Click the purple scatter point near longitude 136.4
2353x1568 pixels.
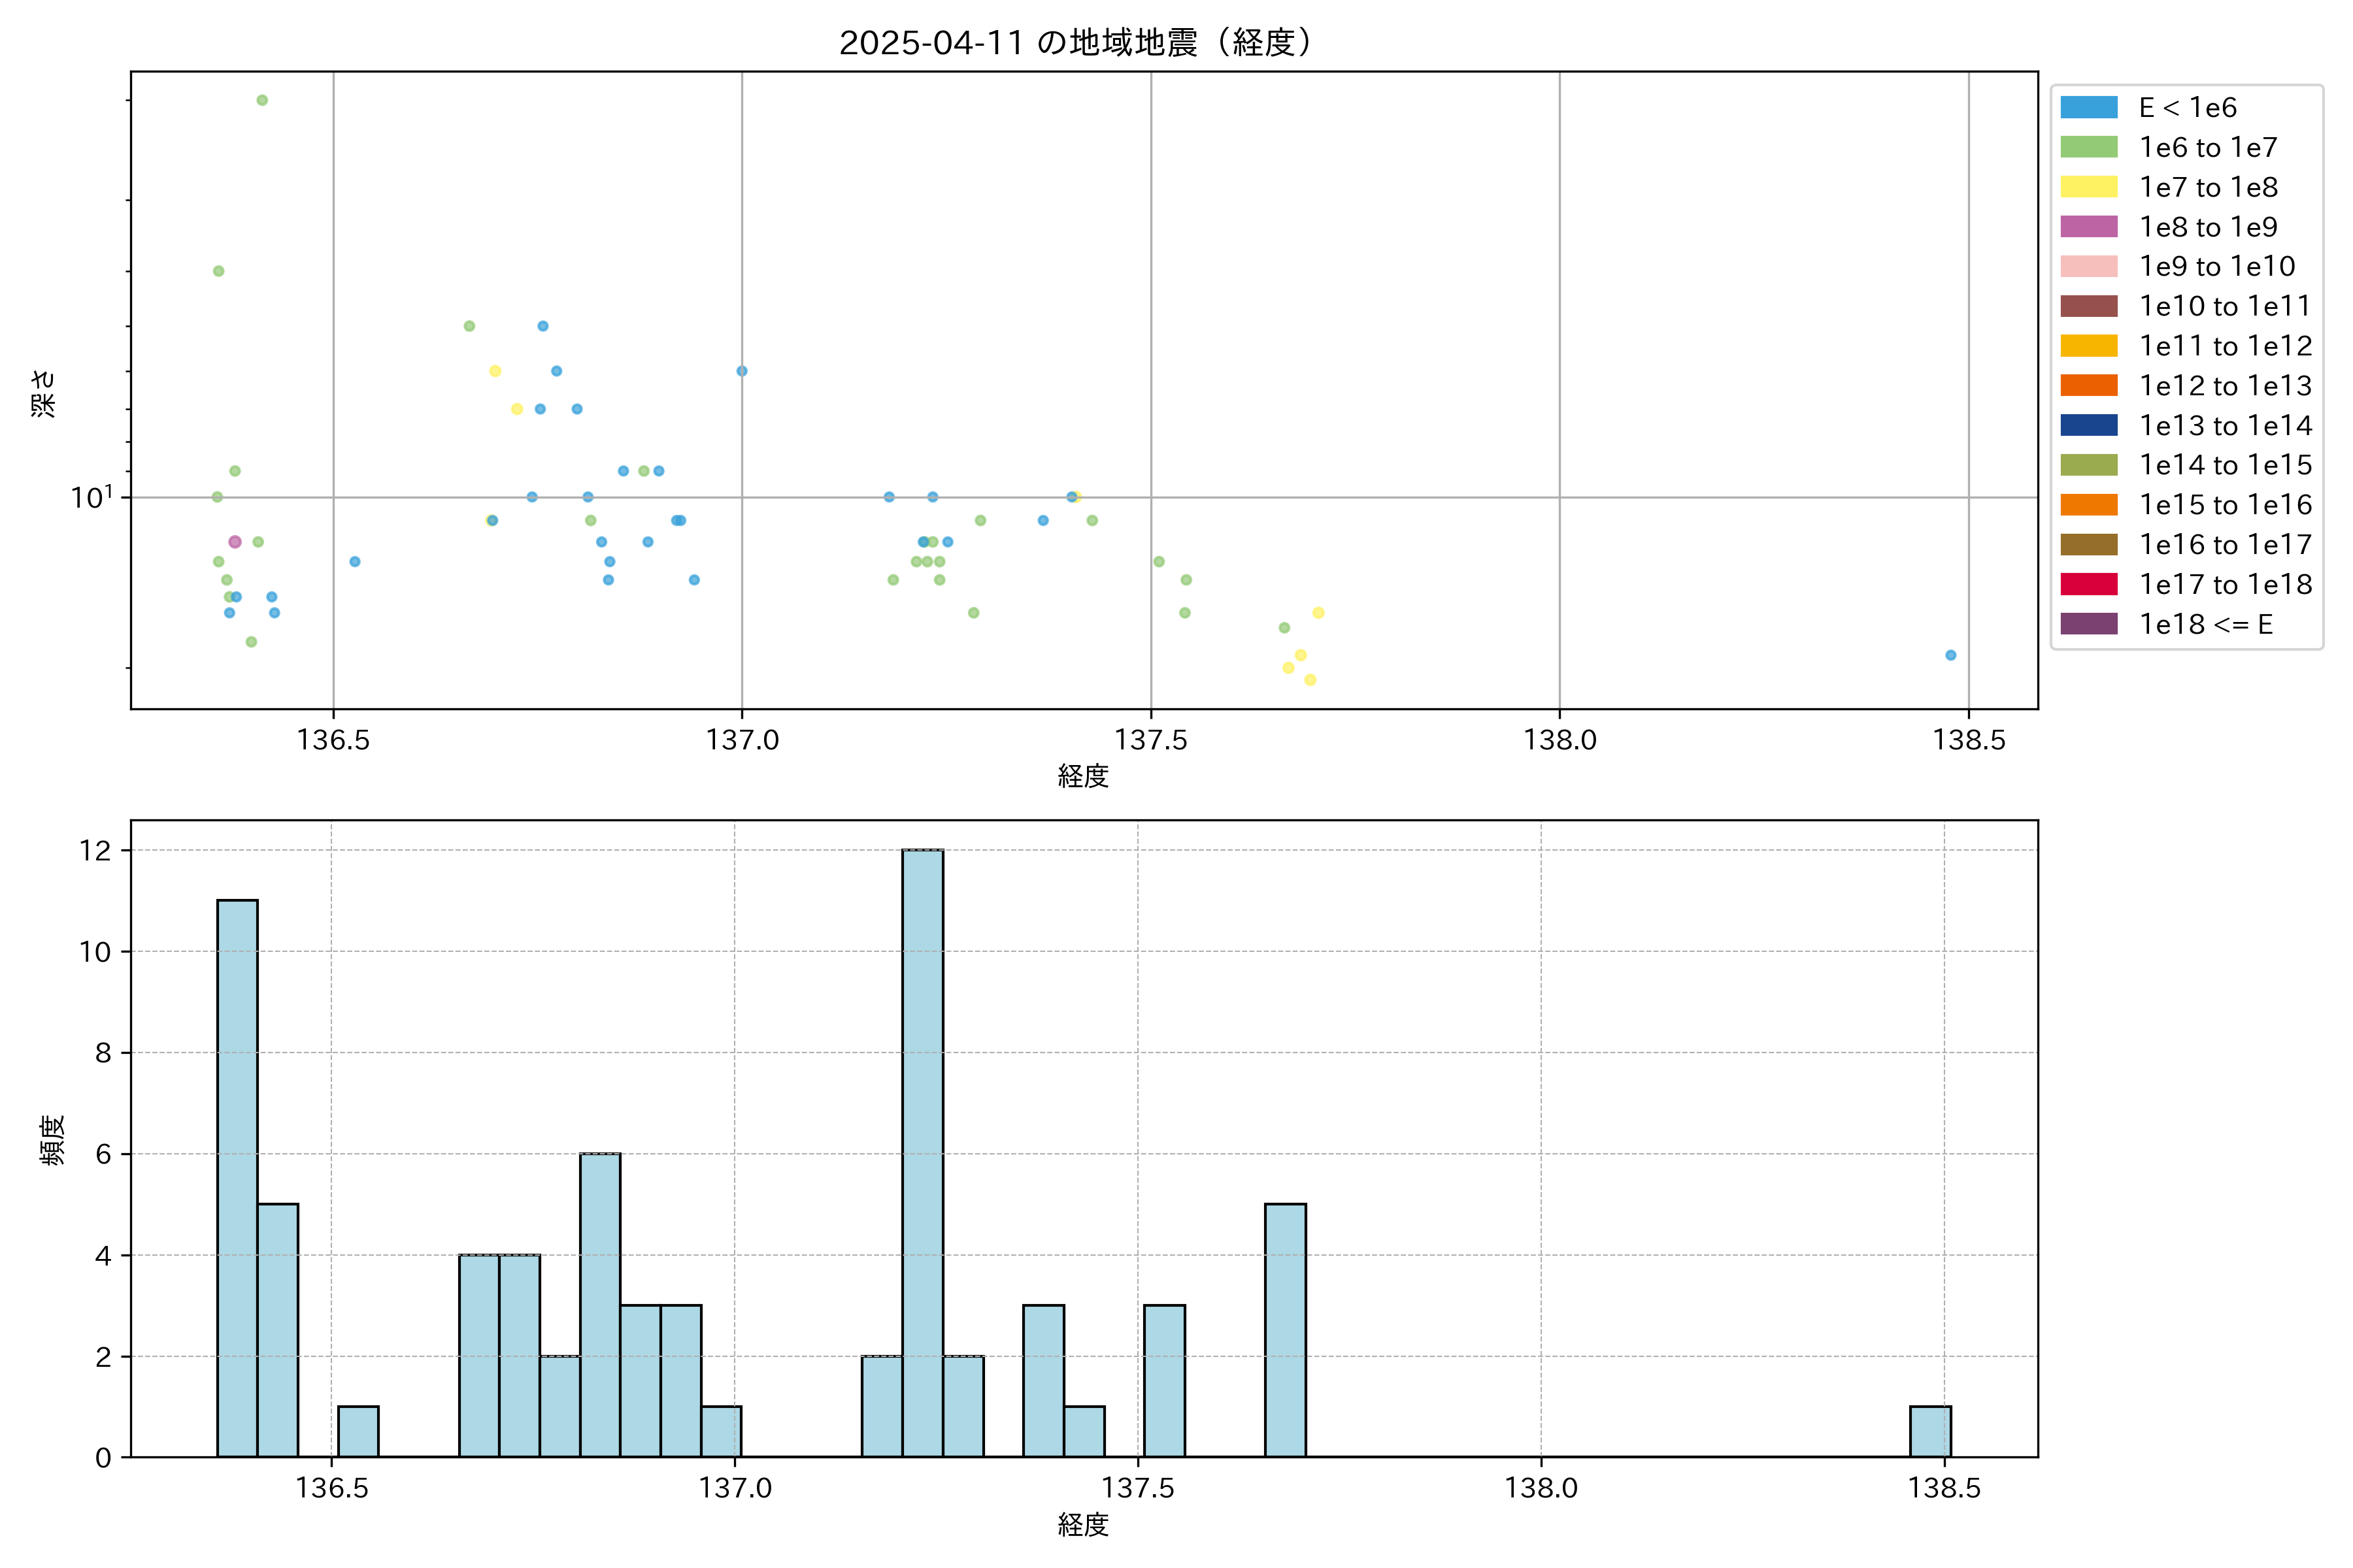click(235, 542)
